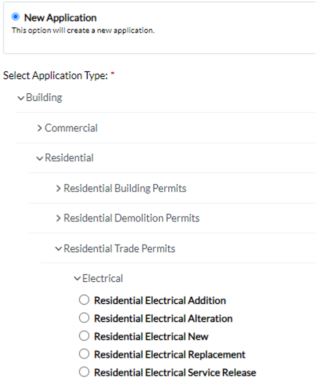The height and width of the screenshot is (382, 316).
Task: Select Residential Electrical Alteration radio button
Action: [x=84, y=318]
